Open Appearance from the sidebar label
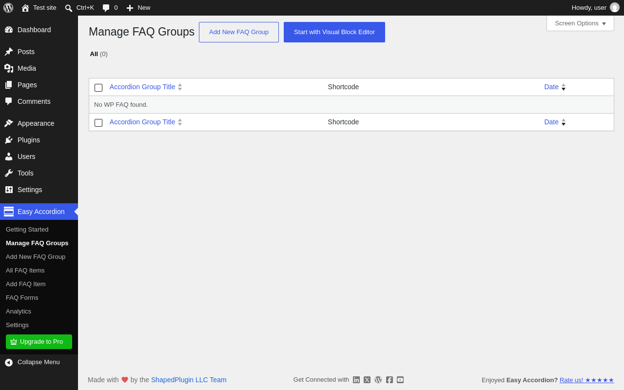Screen dimensions: 624x390 coord(36,123)
